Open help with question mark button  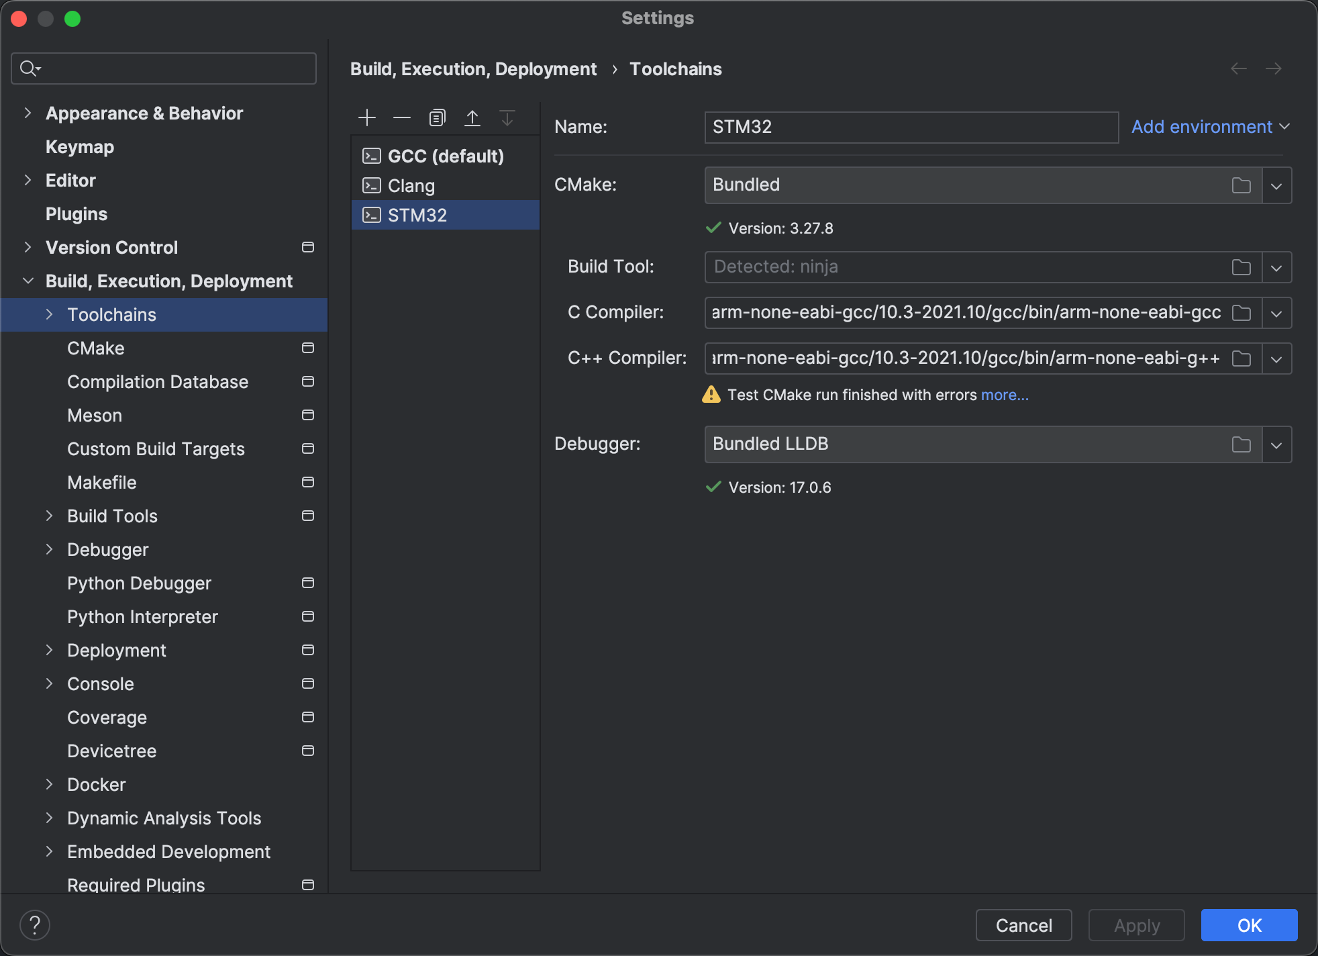[x=35, y=925]
